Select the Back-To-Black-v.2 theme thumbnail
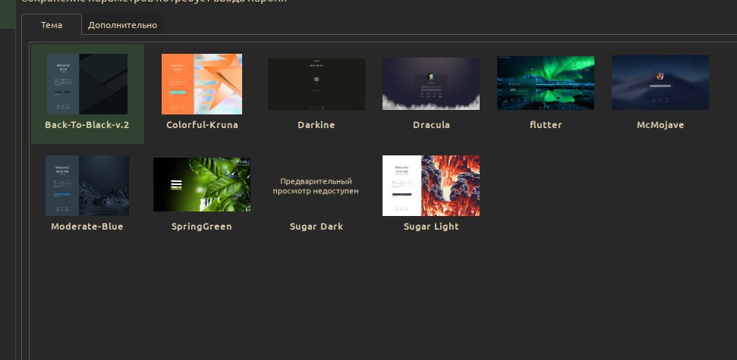 click(x=87, y=84)
